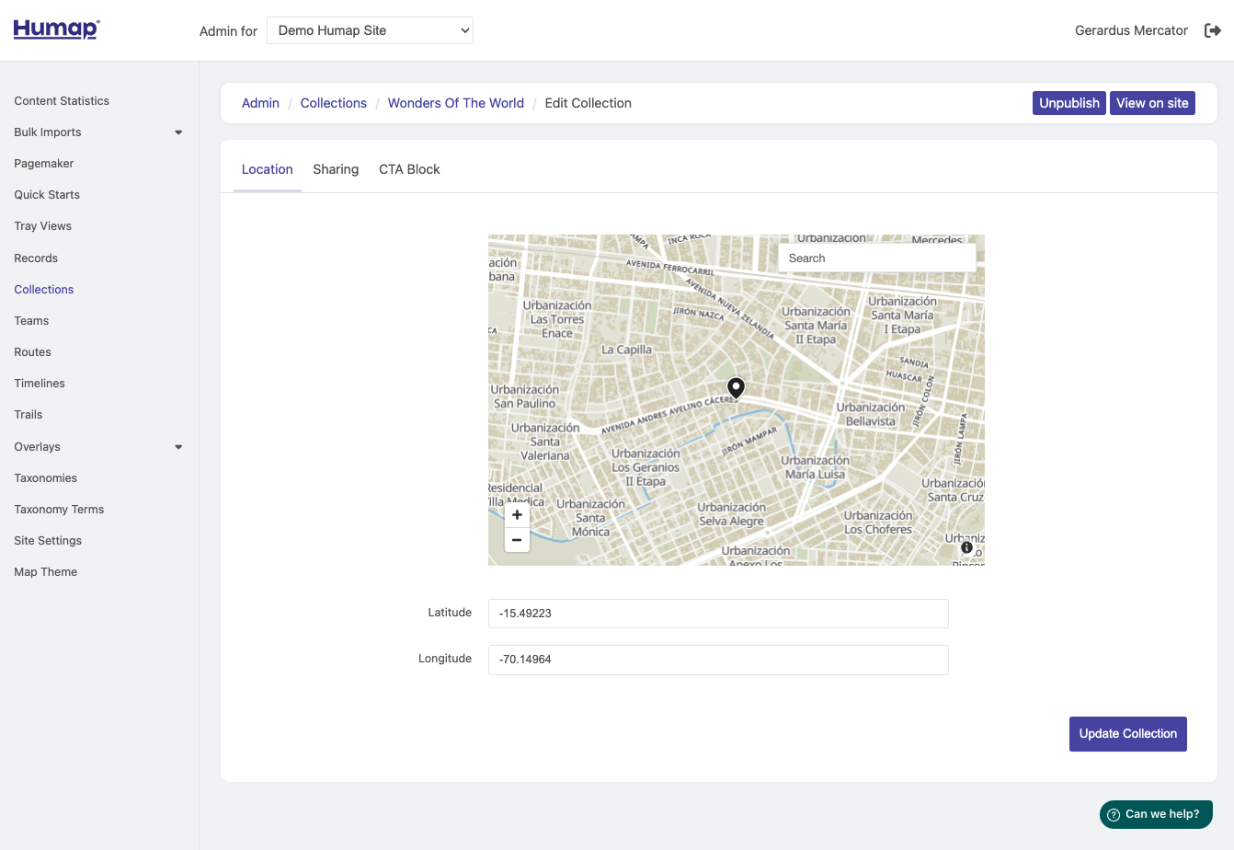The image size is (1234, 850).
Task: Open the Map Theme settings
Action: 45,571
